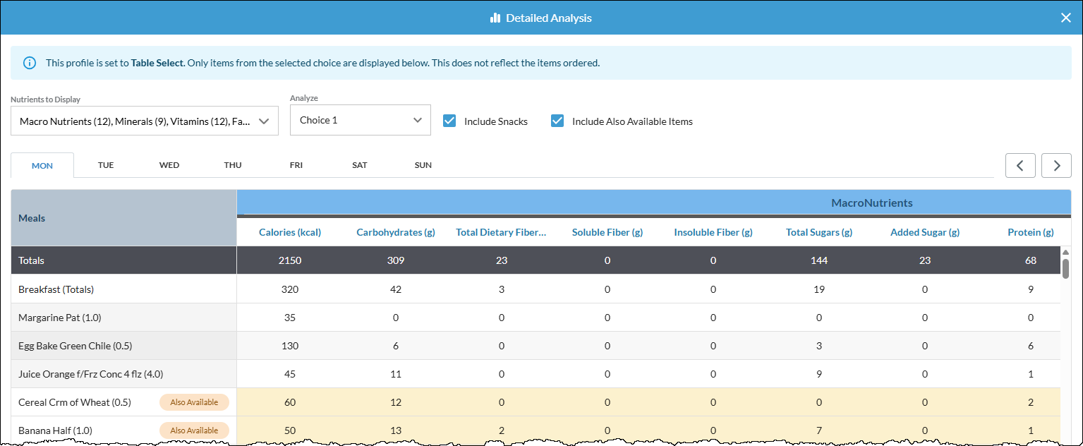The height and width of the screenshot is (446, 1083).
Task: Select the Added Sugar (g) header
Action: tap(925, 232)
